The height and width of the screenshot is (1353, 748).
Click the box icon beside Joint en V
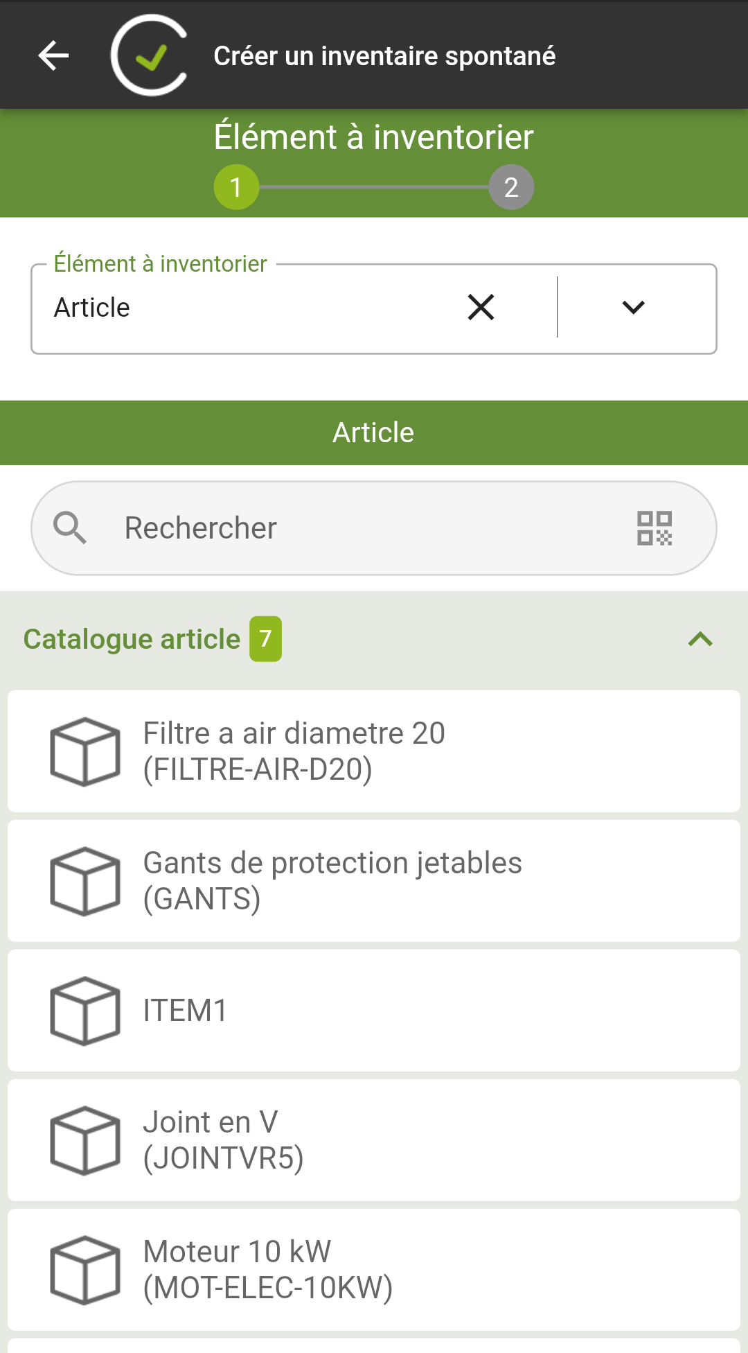click(85, 1140)
